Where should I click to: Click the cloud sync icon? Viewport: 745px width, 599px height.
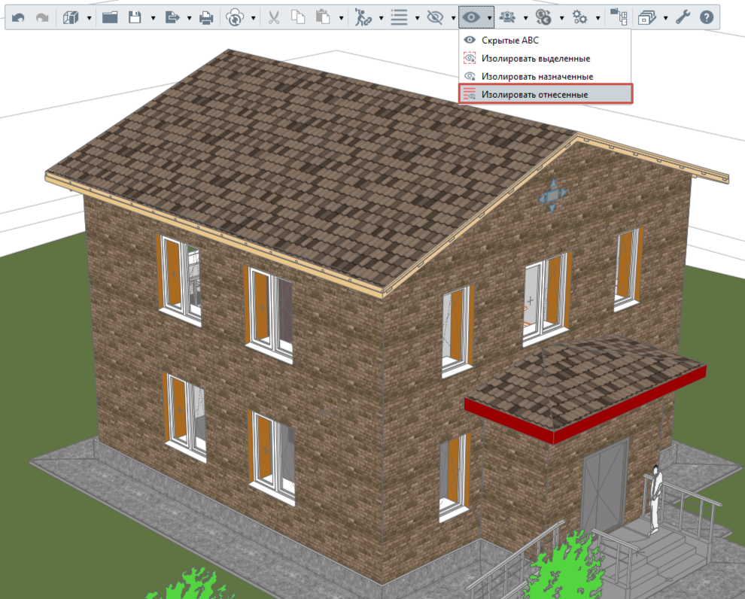[235, 18]
